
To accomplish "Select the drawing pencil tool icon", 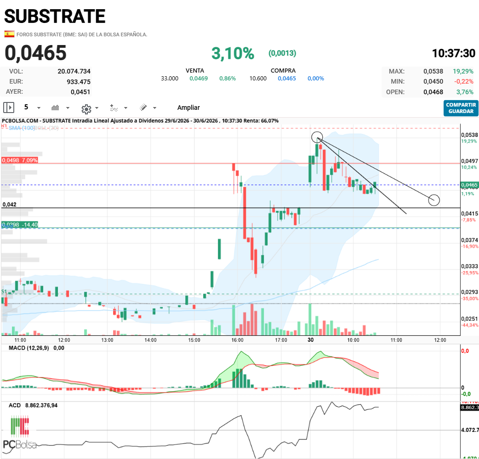I will point(143,107).
